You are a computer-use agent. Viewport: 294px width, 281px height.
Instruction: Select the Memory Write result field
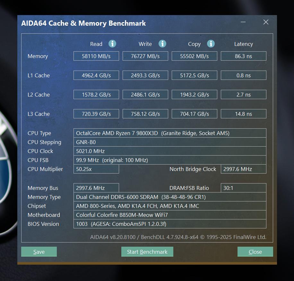[145, 56]
